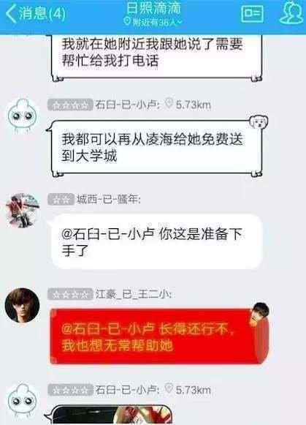The height and width of the screenshot is (425, 306).
Task: Tap the star level badge of 城西-巳-骚年
Action: click(61, 200)
